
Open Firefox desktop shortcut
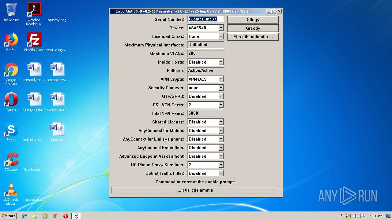point(11,42)
